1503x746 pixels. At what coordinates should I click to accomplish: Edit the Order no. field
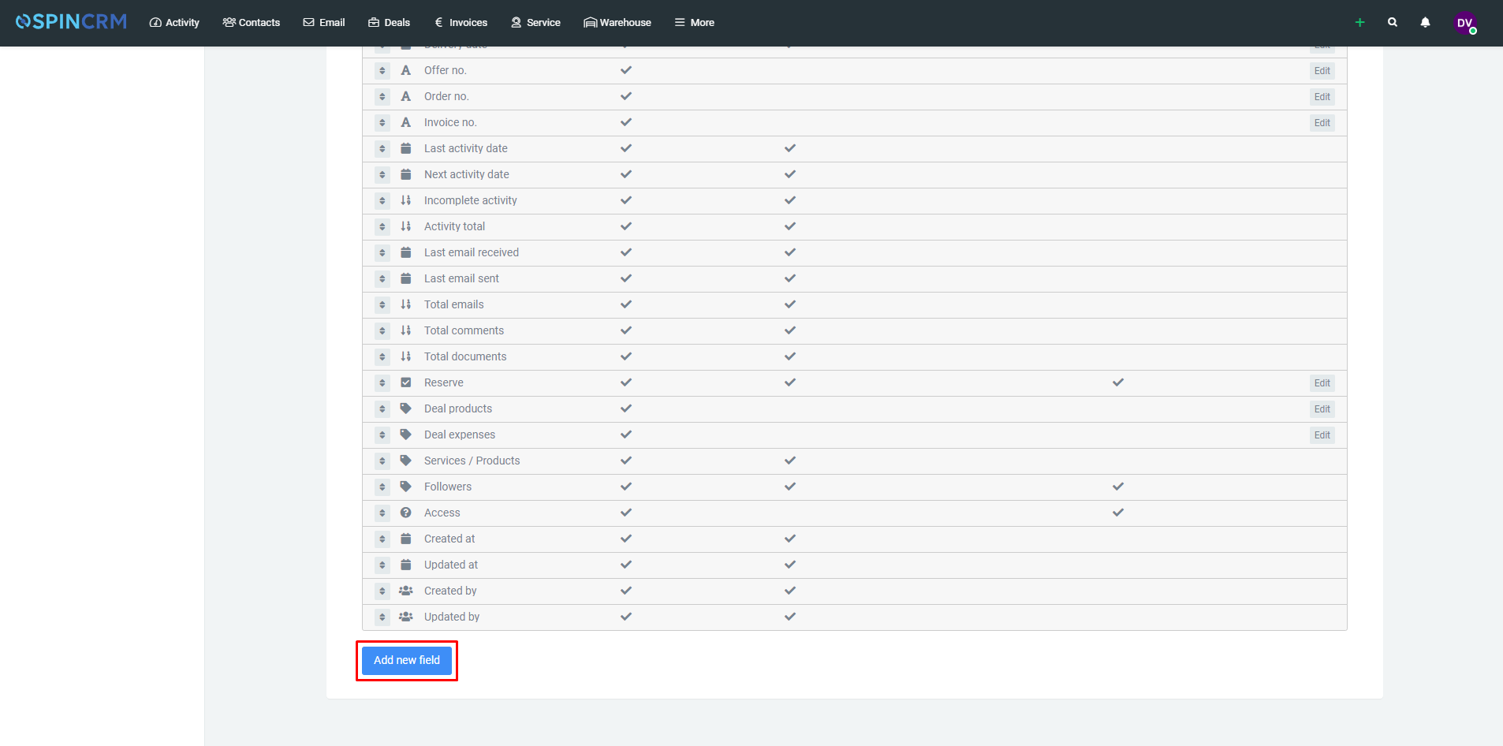[x=1322, y=97]
